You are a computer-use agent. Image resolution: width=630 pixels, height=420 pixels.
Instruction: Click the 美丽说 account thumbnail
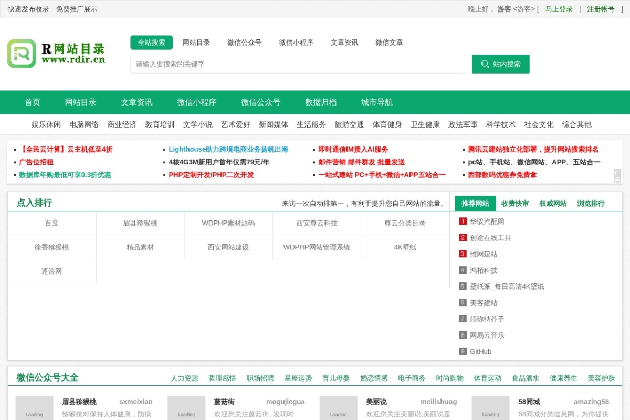point(339,408)
